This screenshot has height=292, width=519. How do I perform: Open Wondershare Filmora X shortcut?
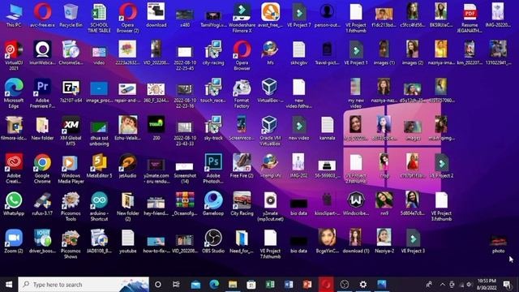click(242, 18)
